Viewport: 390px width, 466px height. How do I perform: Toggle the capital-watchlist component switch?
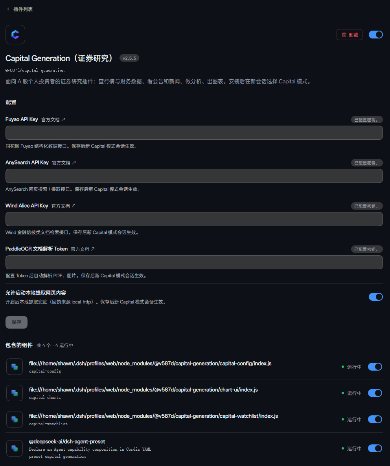[x=375, y=419]
